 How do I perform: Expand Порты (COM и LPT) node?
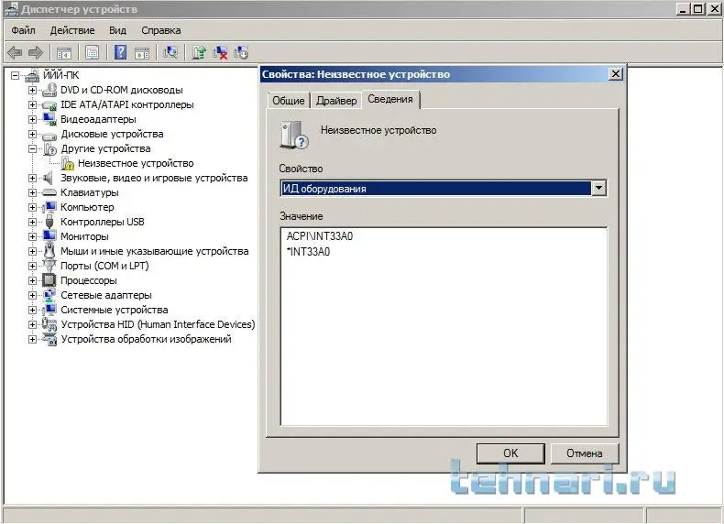tap(32, 266)
